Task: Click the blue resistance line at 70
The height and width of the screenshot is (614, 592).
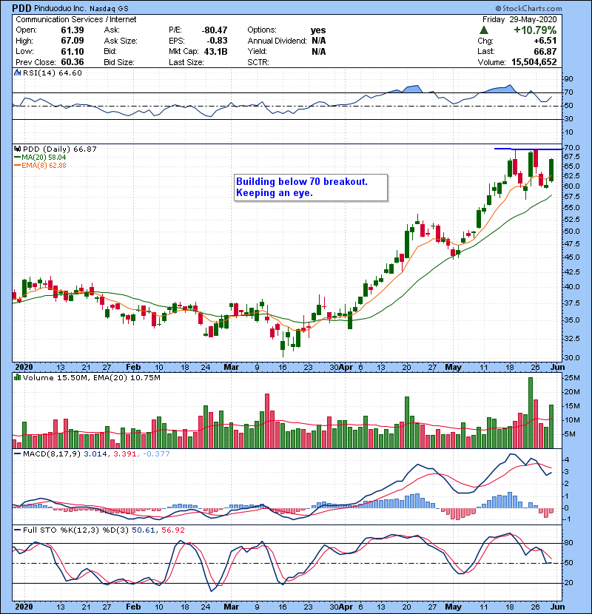Action: click(528, 149)
